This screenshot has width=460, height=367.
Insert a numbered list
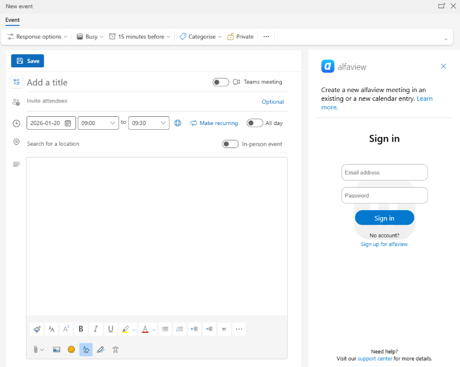pyautogui.click(x=180, y=329)
